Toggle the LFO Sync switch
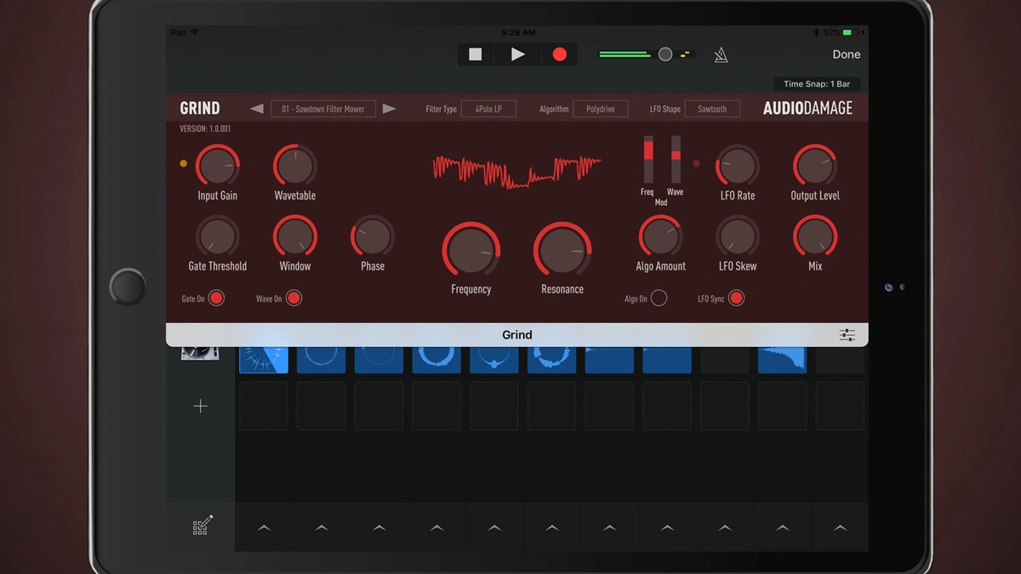The width and height of the screenshot is (1021, 574). point(736,298)
